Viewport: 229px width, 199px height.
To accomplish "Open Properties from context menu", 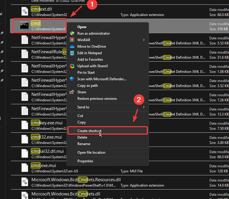I will click(108, 161).
